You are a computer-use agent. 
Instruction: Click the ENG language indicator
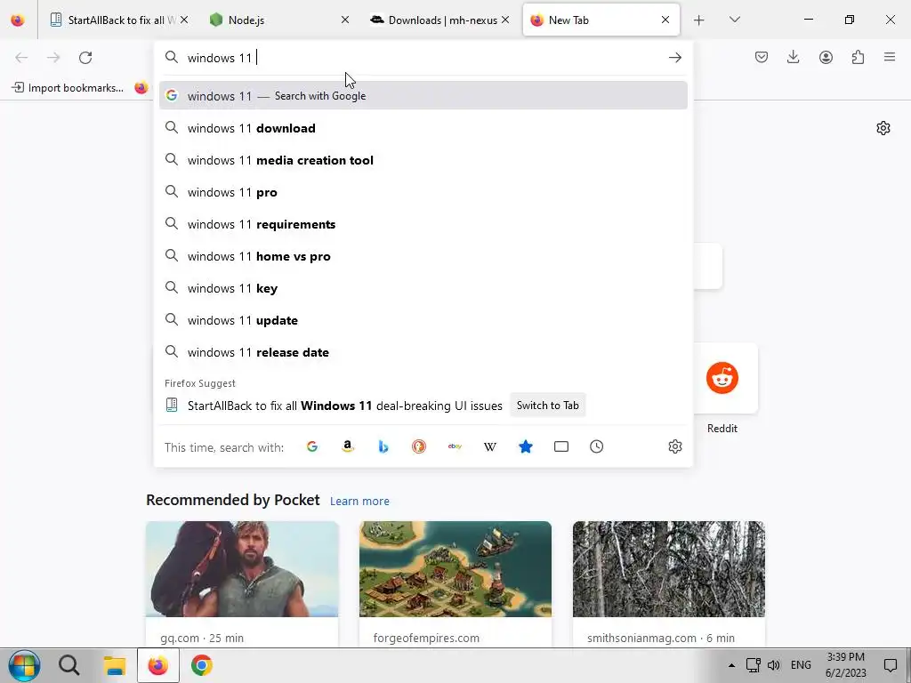[801, 665]
